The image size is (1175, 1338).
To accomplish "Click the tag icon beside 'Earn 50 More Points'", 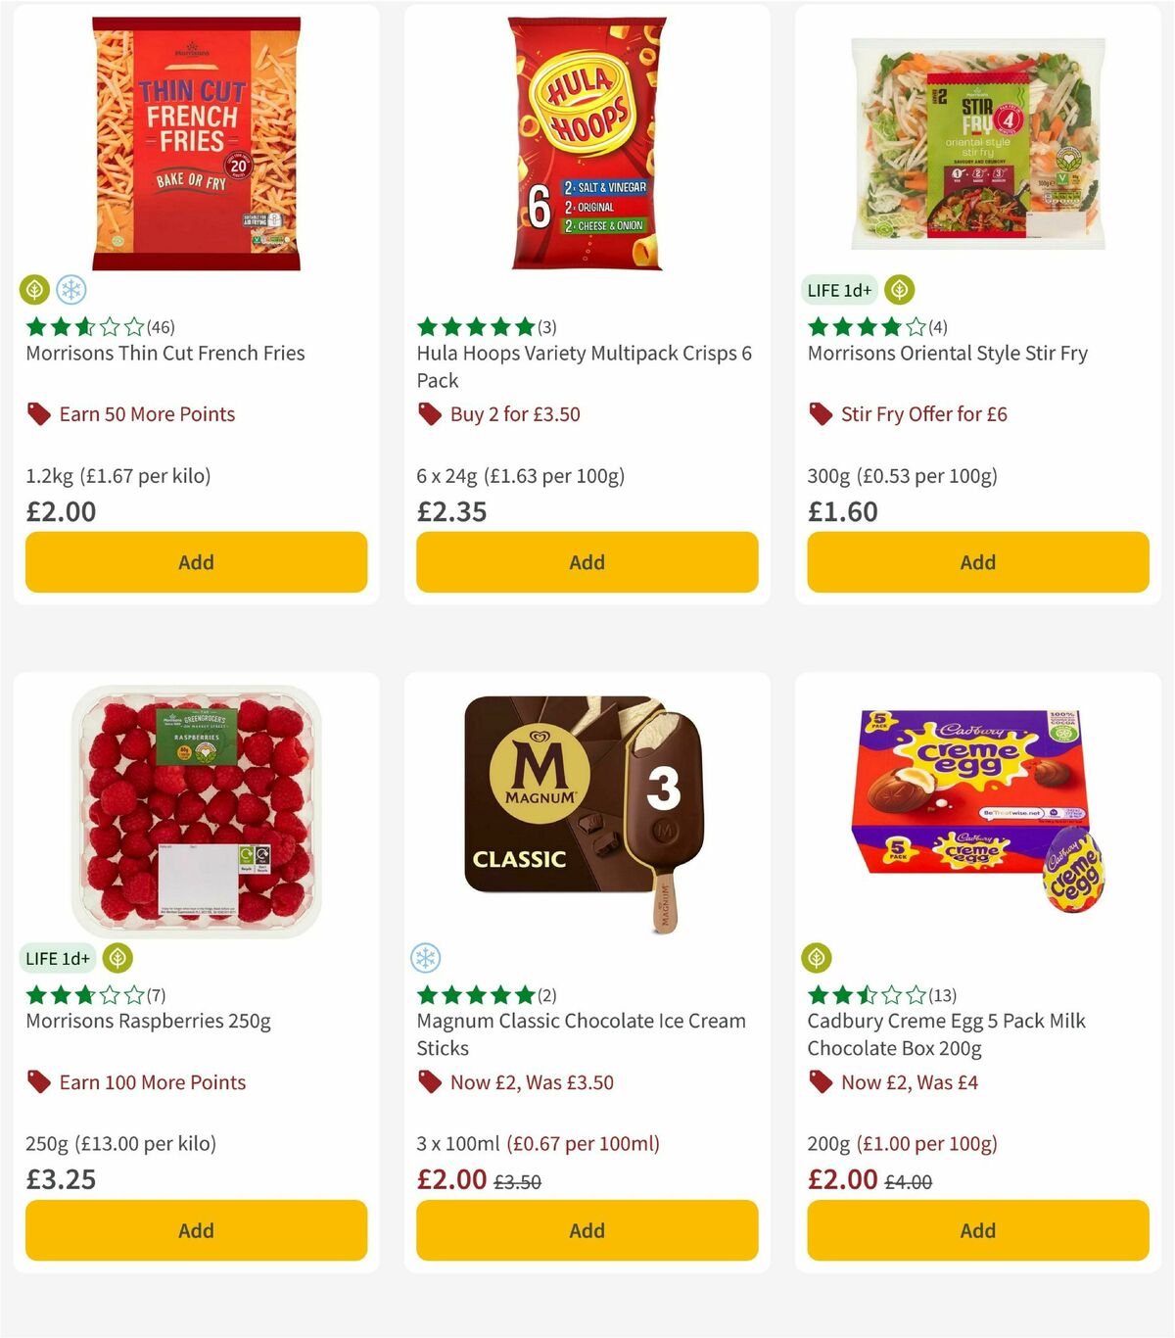I will click(38, 414).
